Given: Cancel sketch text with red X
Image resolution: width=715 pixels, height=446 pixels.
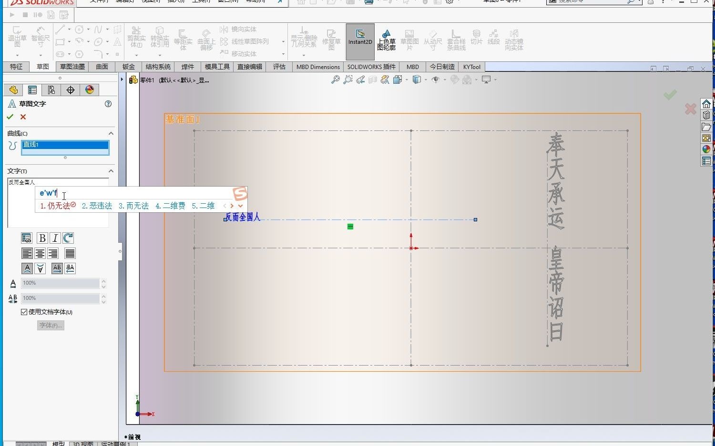Looking at the screenshot, I should click(23, 117).
